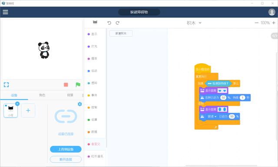Select the 红外通讯 block category
The image size is (278, 167).
[x=95, y=157]
